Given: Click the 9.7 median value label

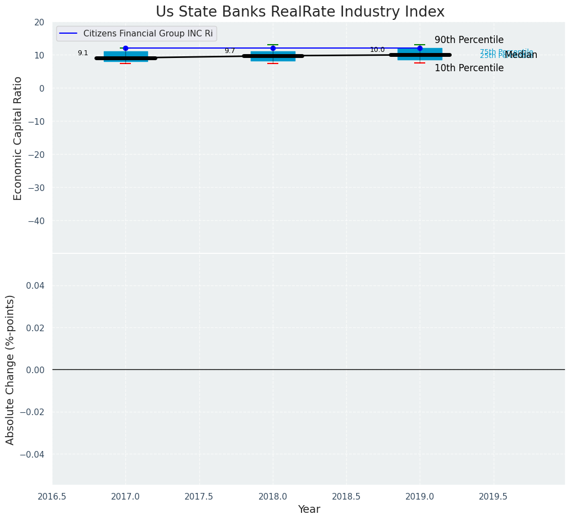Looking at the screenshot, I should pyautogui.click(x=230, y=51).
